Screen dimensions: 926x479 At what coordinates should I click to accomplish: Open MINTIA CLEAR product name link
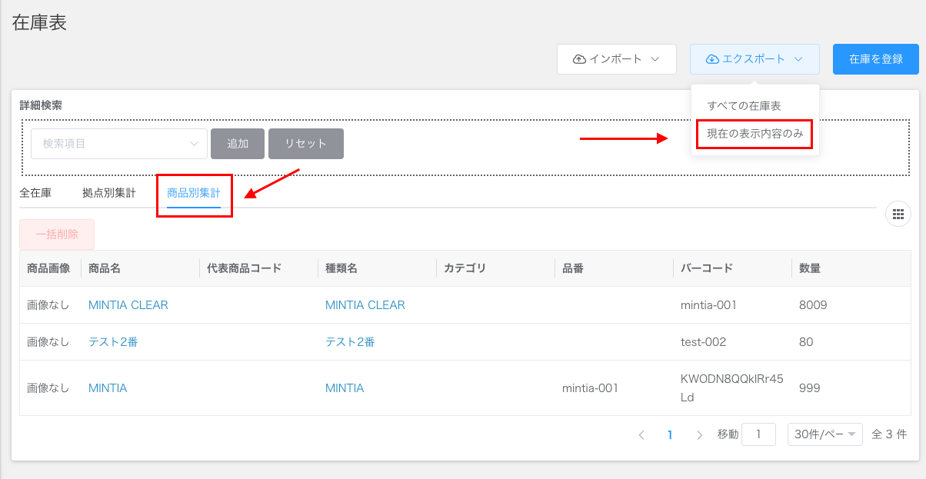point(128,305)
